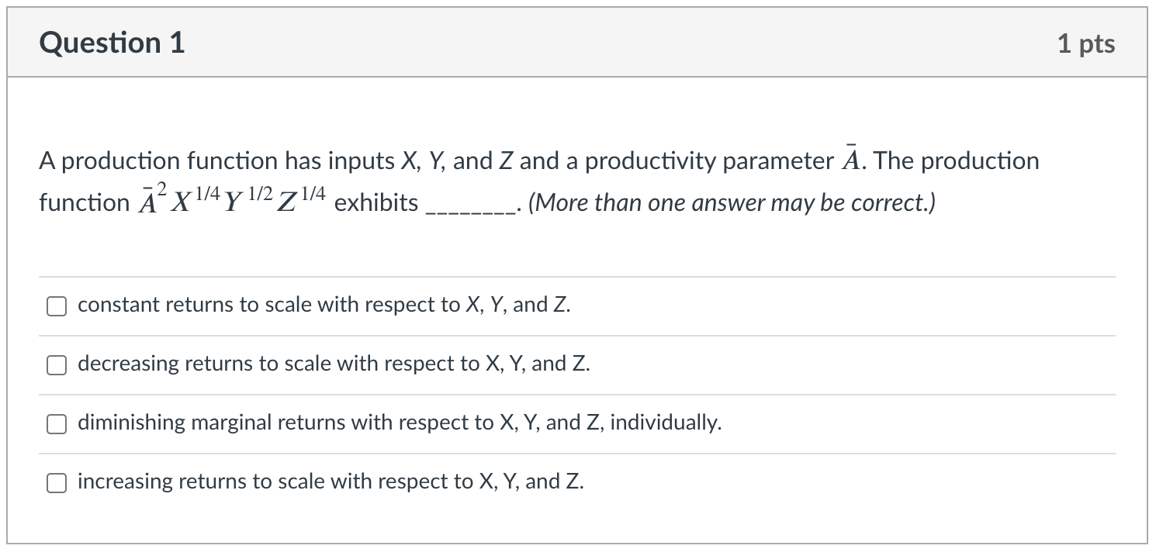Click the 1 pts label
Image resolution: width=1156 pixels, height=549 pixels.
(x=1086, y=43)
